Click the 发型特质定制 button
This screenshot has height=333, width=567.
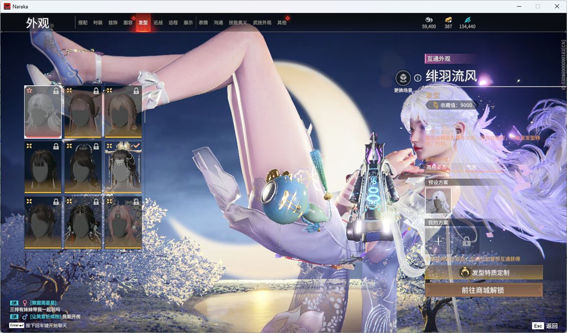(484, 272)
